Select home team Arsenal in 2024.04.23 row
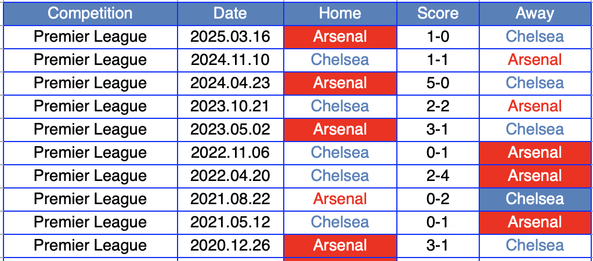Viewport: 593px width, 261px height. [x=340, y=83]
